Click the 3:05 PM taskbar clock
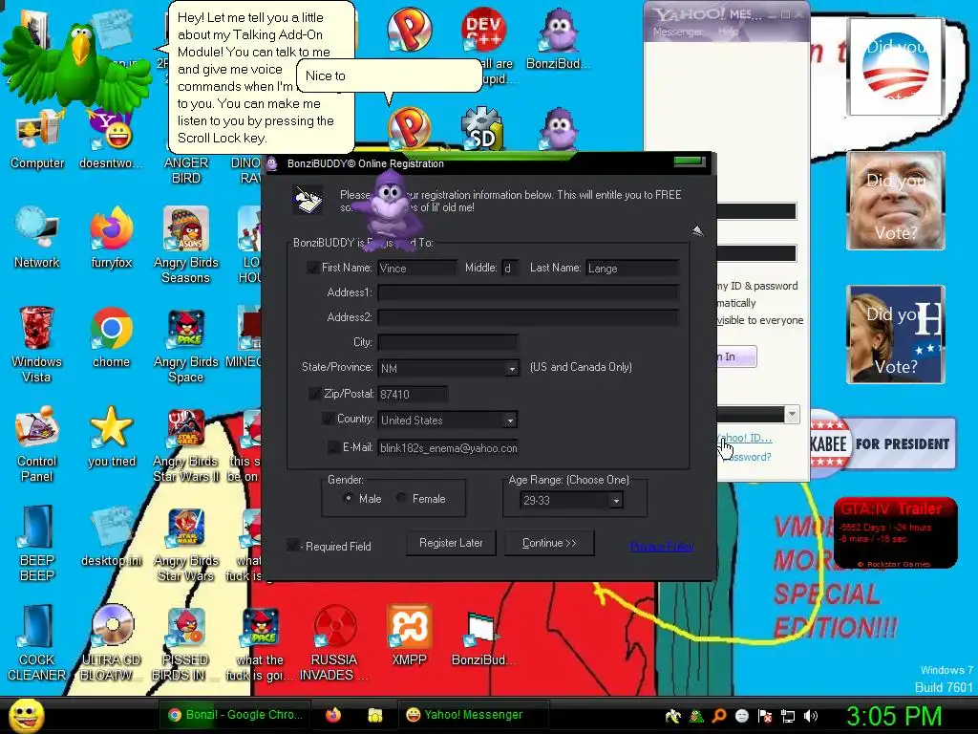This screenshot has height=734, width=978. point(894,716)
